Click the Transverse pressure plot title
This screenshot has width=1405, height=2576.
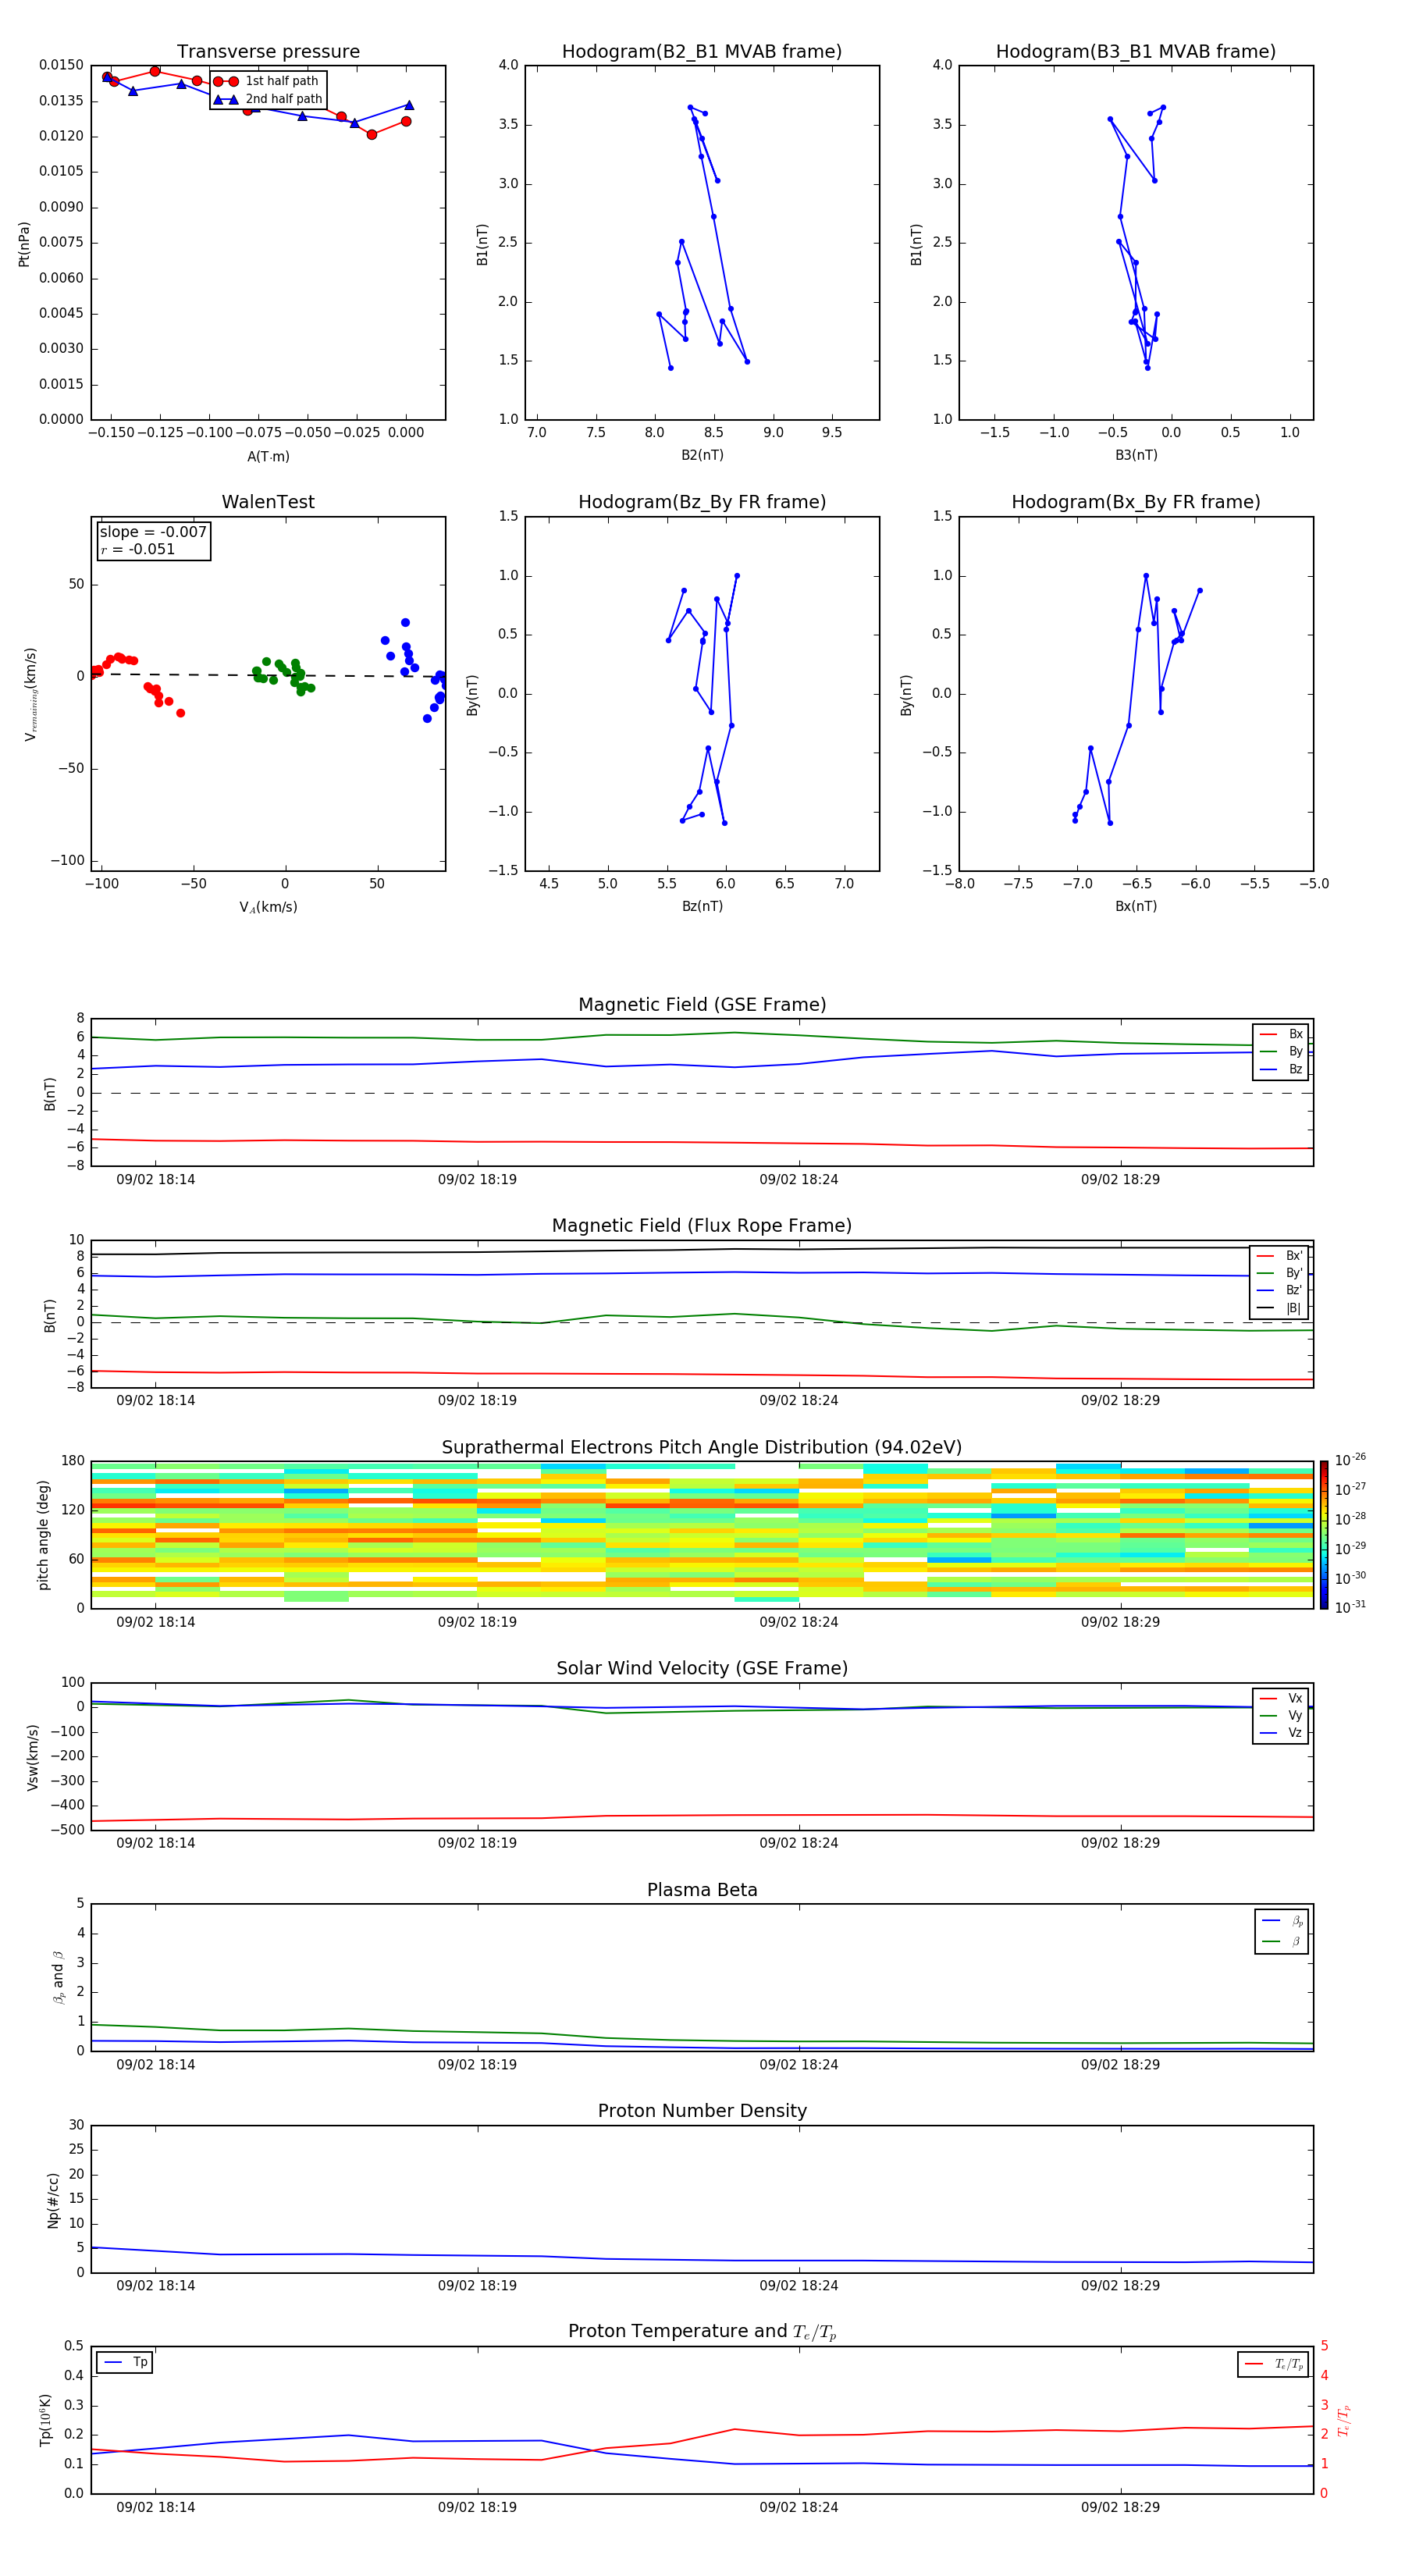tap(268, 52)
